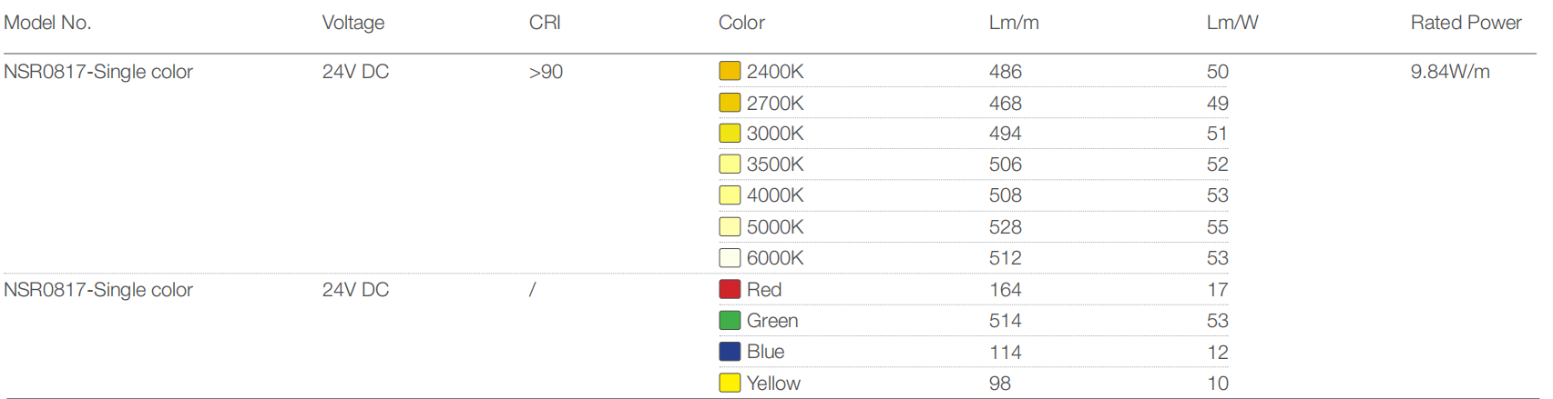This screenshot has height=399, width=1553.
Task: Select the Red color swatch
Action: tap(730, 289)
